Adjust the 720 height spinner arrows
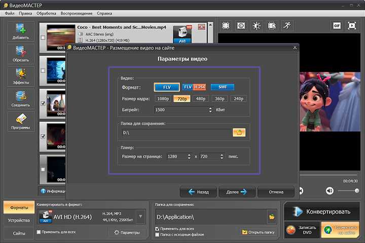 (222, 156)
